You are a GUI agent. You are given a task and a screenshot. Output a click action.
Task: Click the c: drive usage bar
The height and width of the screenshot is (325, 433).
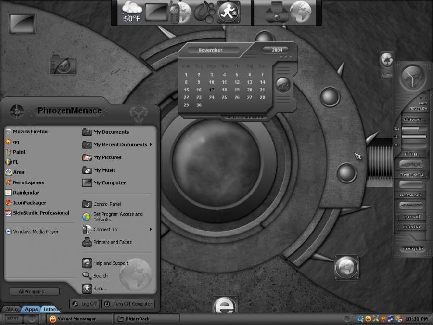414,129
